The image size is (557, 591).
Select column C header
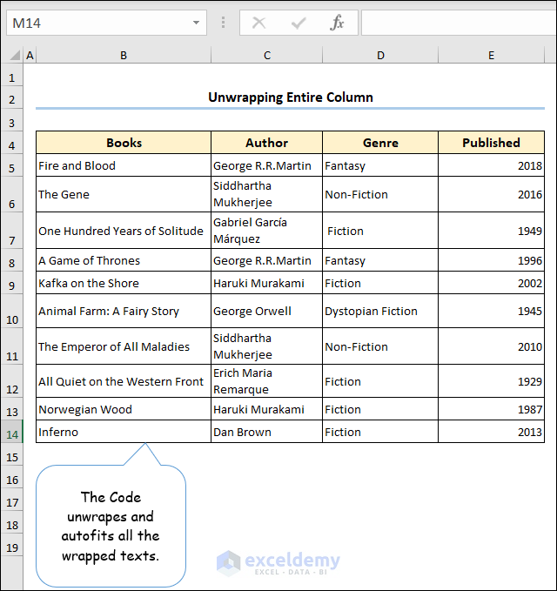pyautogui.click(x=267, y=56)
